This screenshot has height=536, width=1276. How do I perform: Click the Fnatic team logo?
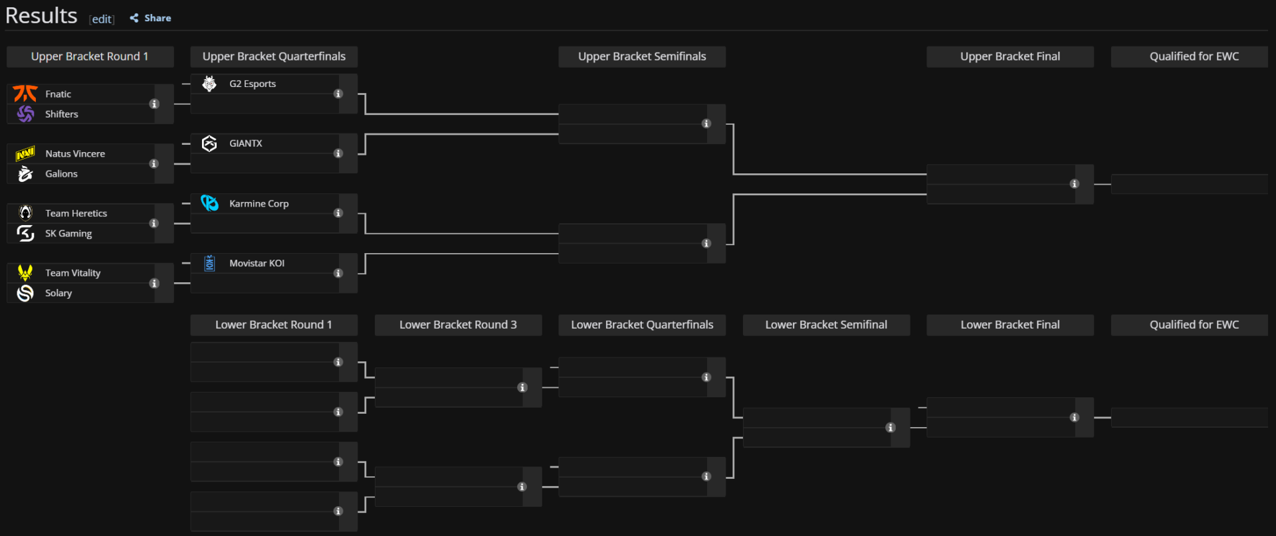point(25,94)
